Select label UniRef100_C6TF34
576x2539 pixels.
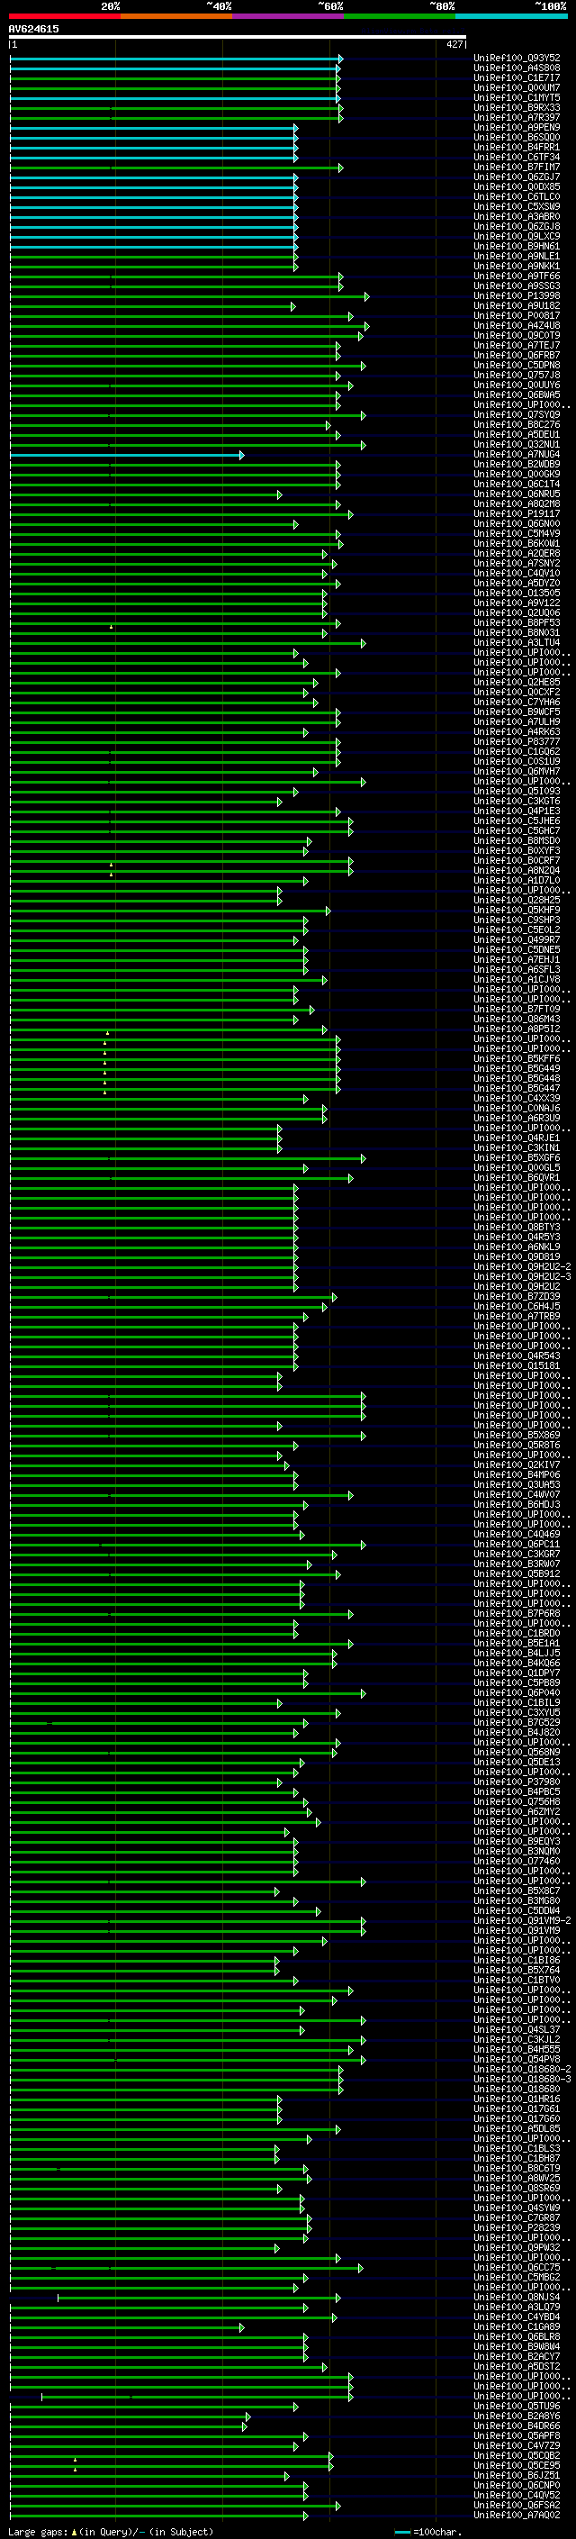(x=517, y=157)
